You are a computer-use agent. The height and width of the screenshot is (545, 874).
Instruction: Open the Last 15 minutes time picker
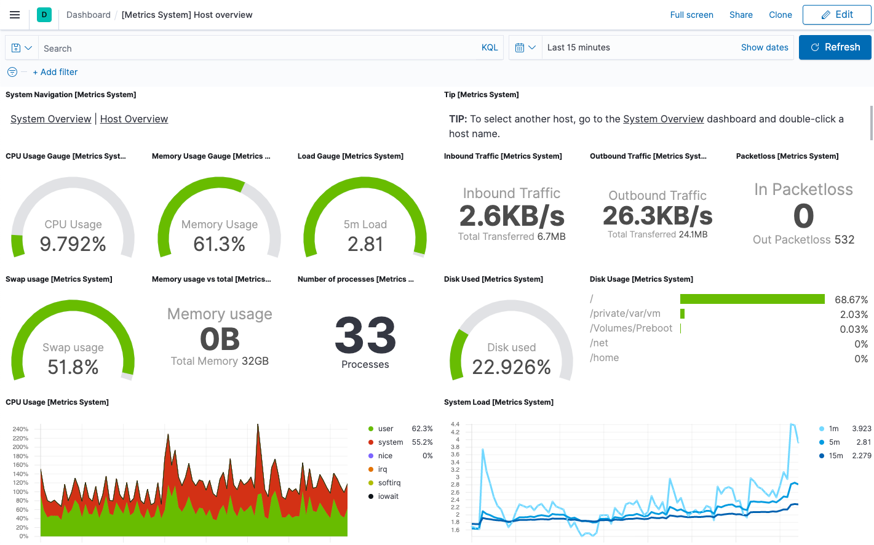[x=579, y=47]
